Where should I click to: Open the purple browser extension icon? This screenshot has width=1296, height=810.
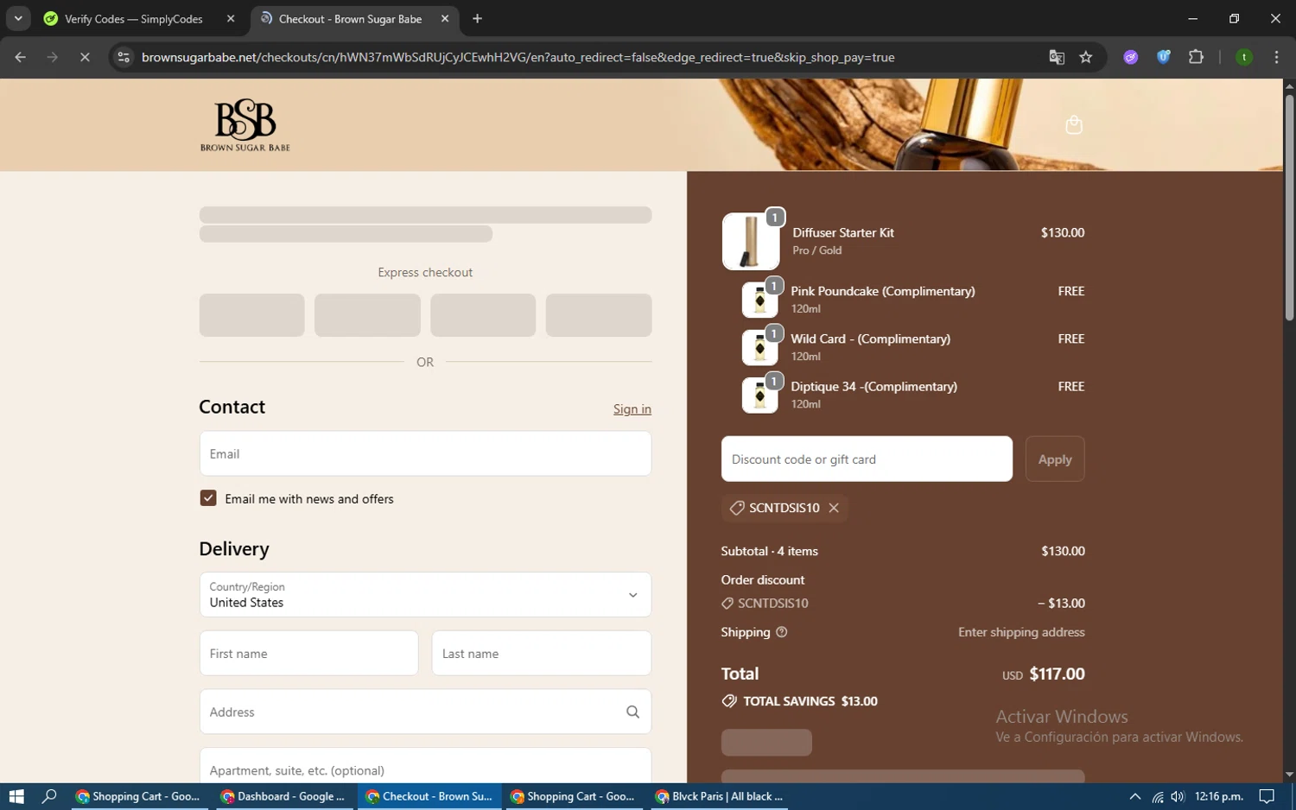pyautogui.click(x=1131, y=57)
